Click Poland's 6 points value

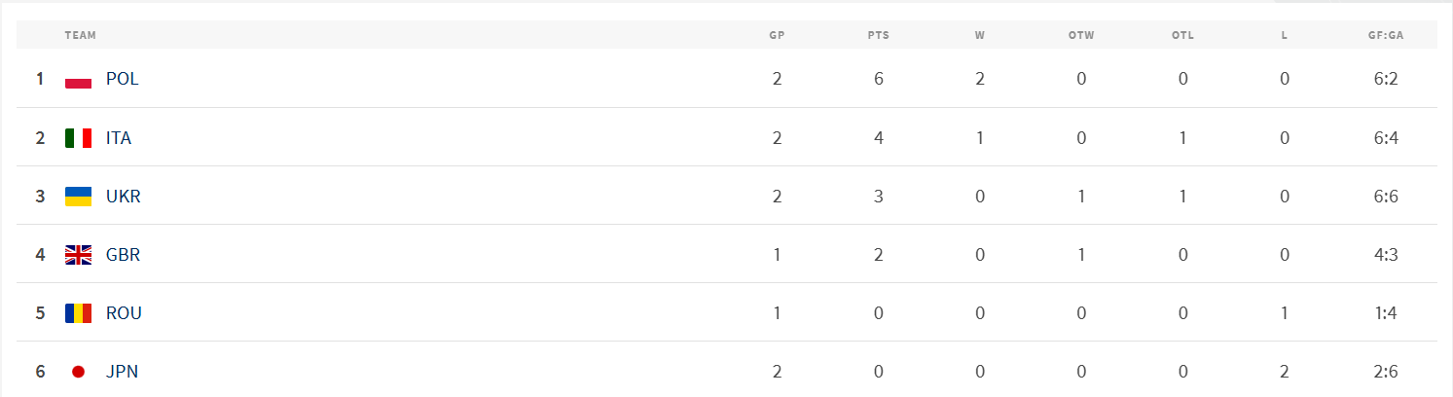coord(879,79)
